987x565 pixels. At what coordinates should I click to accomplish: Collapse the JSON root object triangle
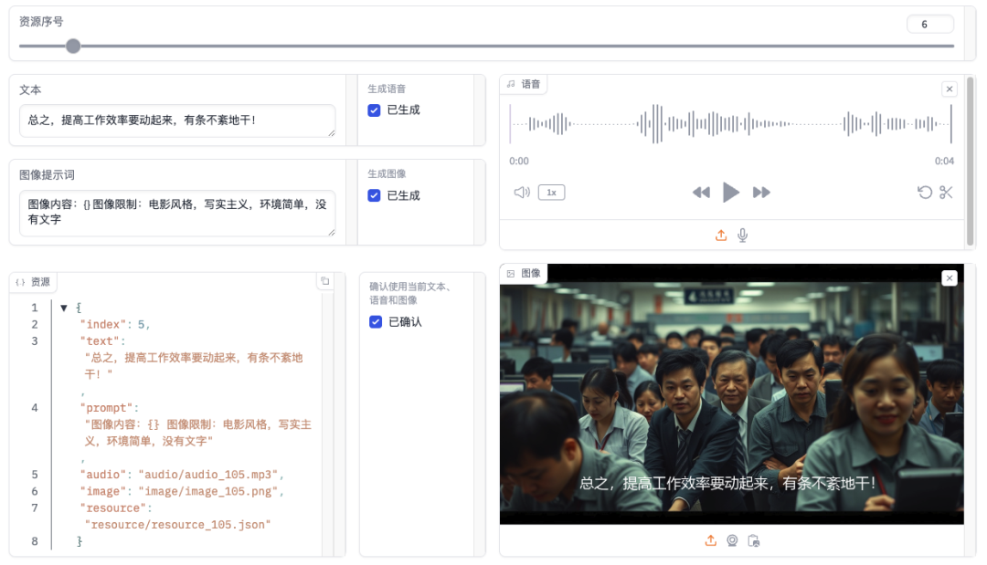tap(64, 308)
